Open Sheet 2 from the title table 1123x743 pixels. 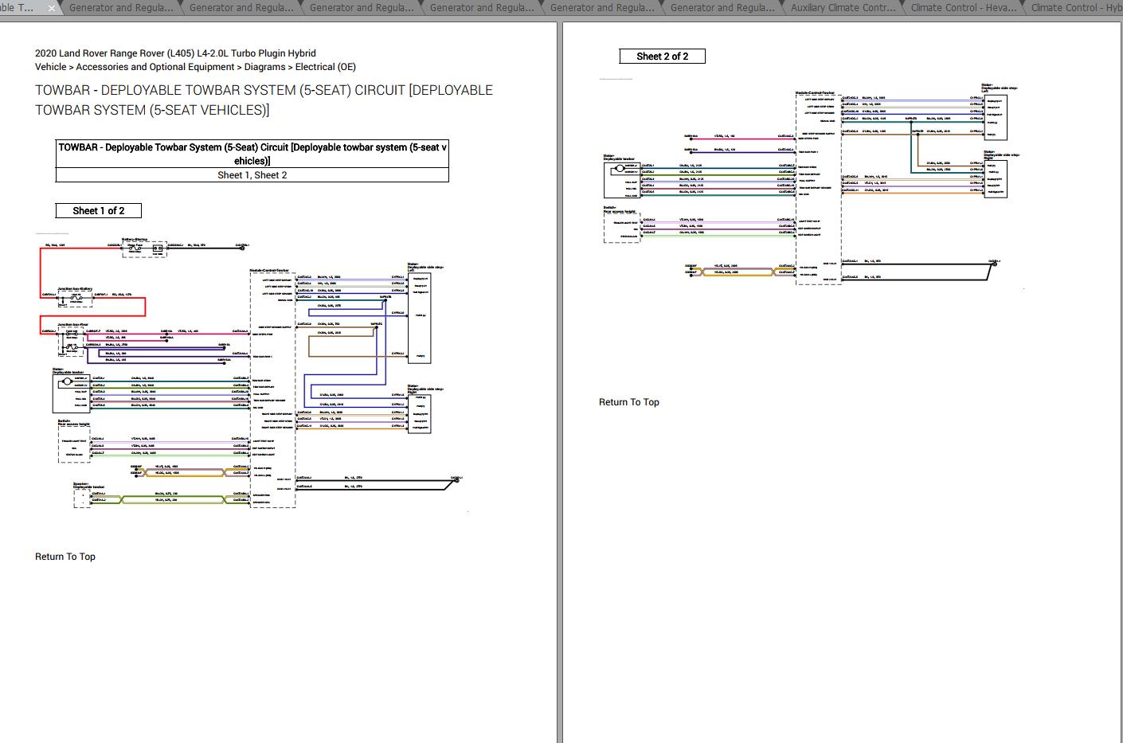pyautogui.click(x=272, y=174)
